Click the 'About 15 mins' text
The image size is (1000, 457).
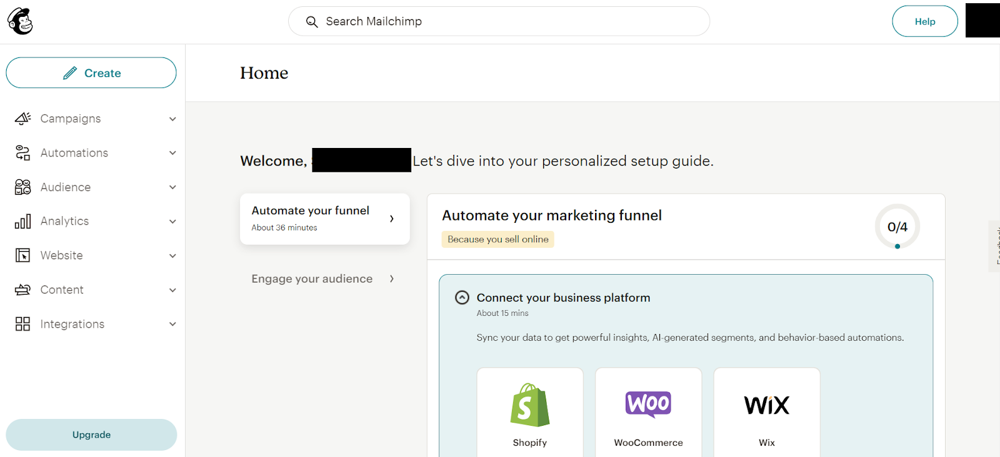(502, 313)
